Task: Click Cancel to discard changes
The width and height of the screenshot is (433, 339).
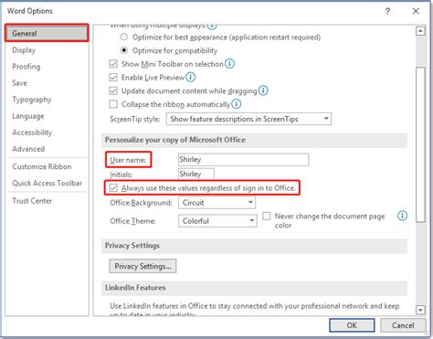Action: [403, 325]
